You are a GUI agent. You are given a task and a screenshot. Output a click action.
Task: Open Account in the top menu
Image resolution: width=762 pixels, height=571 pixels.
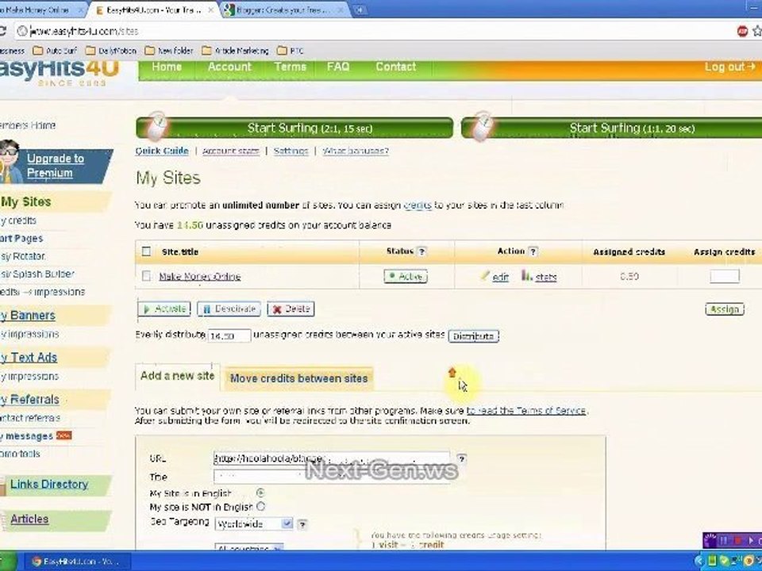(230, 67)
